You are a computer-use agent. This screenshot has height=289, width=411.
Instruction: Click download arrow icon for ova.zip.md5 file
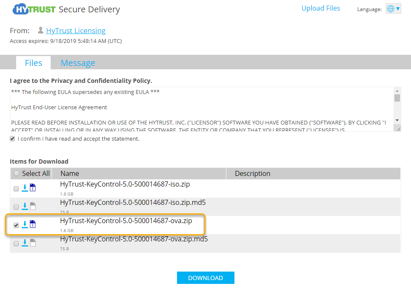coord(25,243)
